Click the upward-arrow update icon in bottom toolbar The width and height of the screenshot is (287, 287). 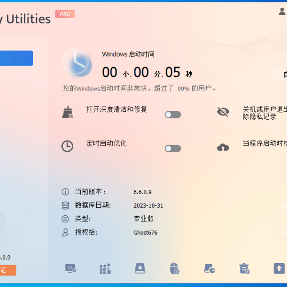[279, 268]
